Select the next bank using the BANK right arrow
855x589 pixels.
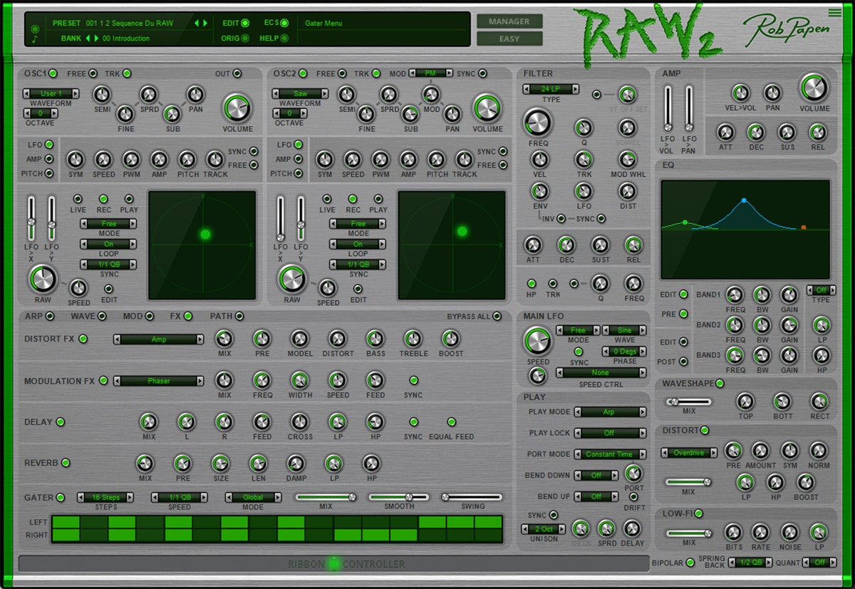click(x=96, y=38)
